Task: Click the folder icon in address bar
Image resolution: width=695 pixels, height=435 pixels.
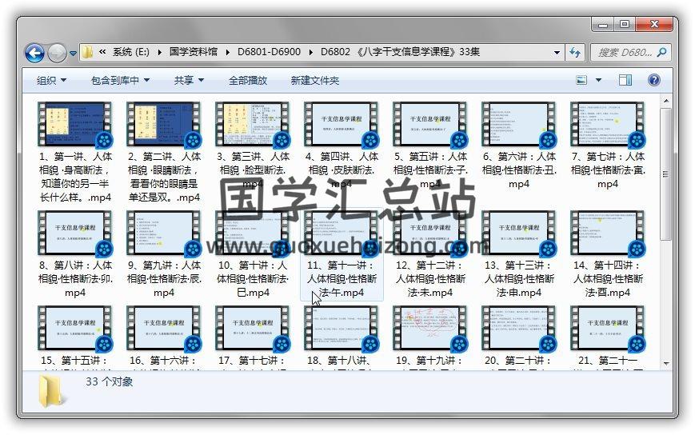Action: (87, 52)
